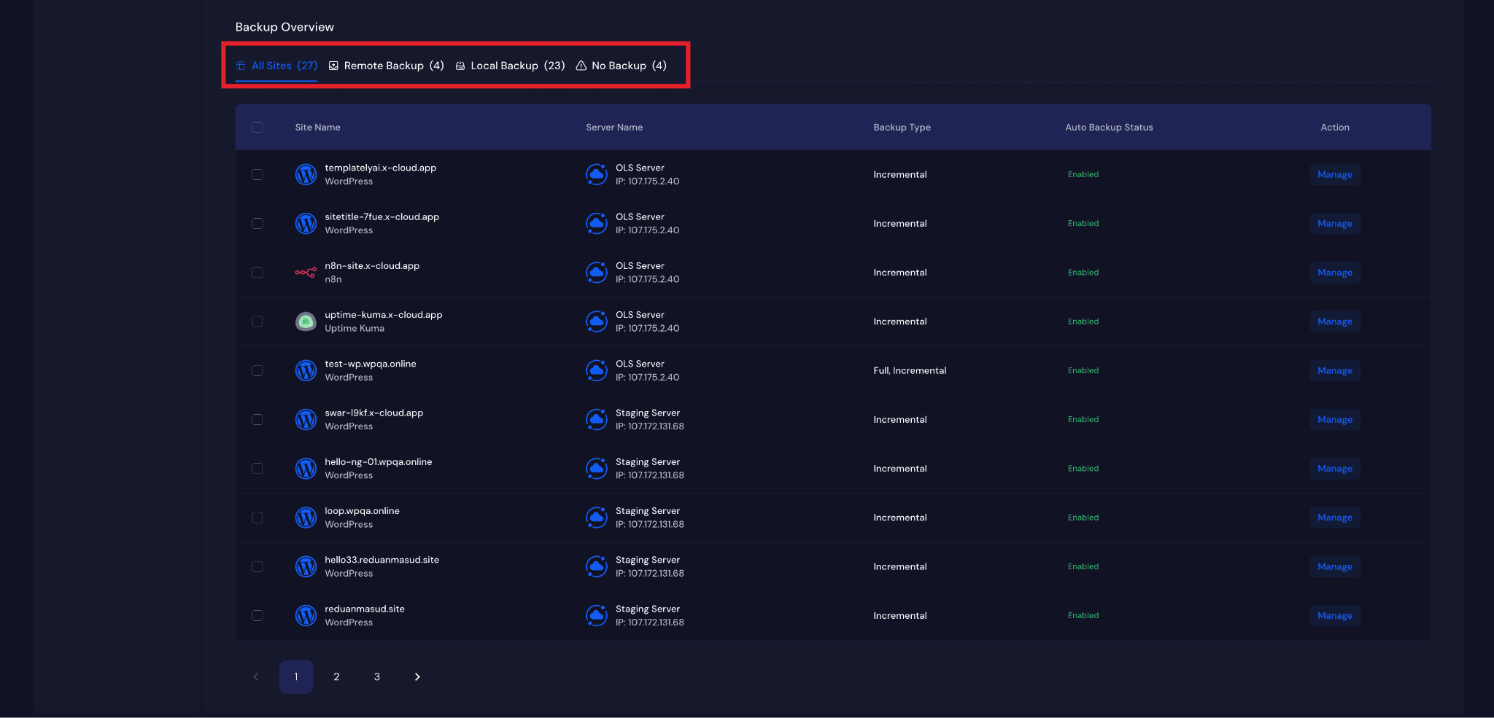Image resolution: width=1494 pixels, height=718 pixels.
Task: Tick the checkbox for hello-ng-01.wpqa.online
Action: 258,469
